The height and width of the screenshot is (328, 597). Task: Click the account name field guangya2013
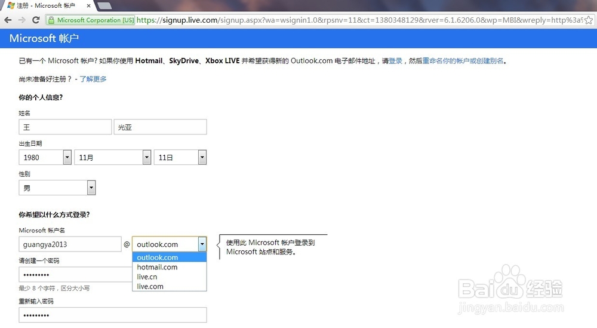(70, 244)
